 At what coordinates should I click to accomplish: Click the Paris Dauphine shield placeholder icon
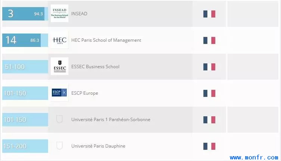click(59, 146)
